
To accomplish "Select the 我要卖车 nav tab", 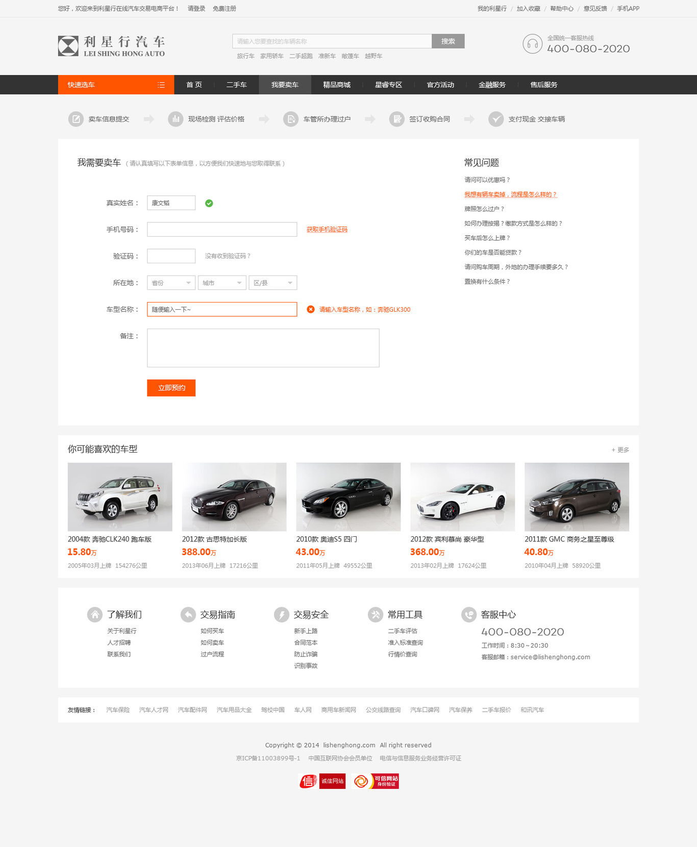I will [x=285, y=85].
